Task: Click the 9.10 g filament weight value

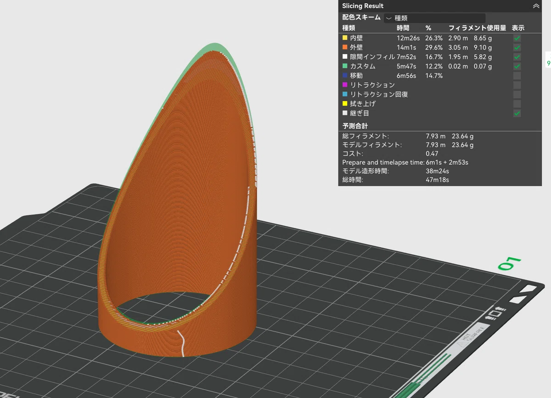Action: tap(483, 47)
